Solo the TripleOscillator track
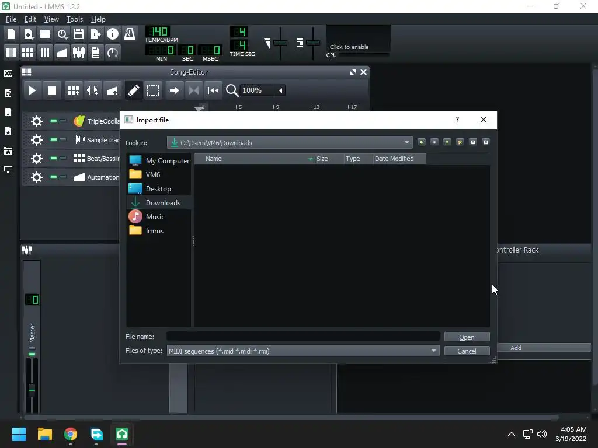598x448 pixels. (x=63, y=121)
